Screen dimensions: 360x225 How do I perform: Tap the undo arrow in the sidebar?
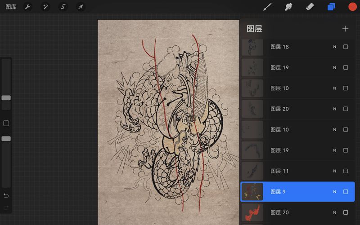[6, 195]
